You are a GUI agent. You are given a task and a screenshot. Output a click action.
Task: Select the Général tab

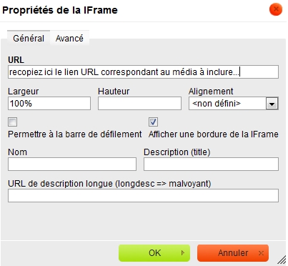point(29,38)
